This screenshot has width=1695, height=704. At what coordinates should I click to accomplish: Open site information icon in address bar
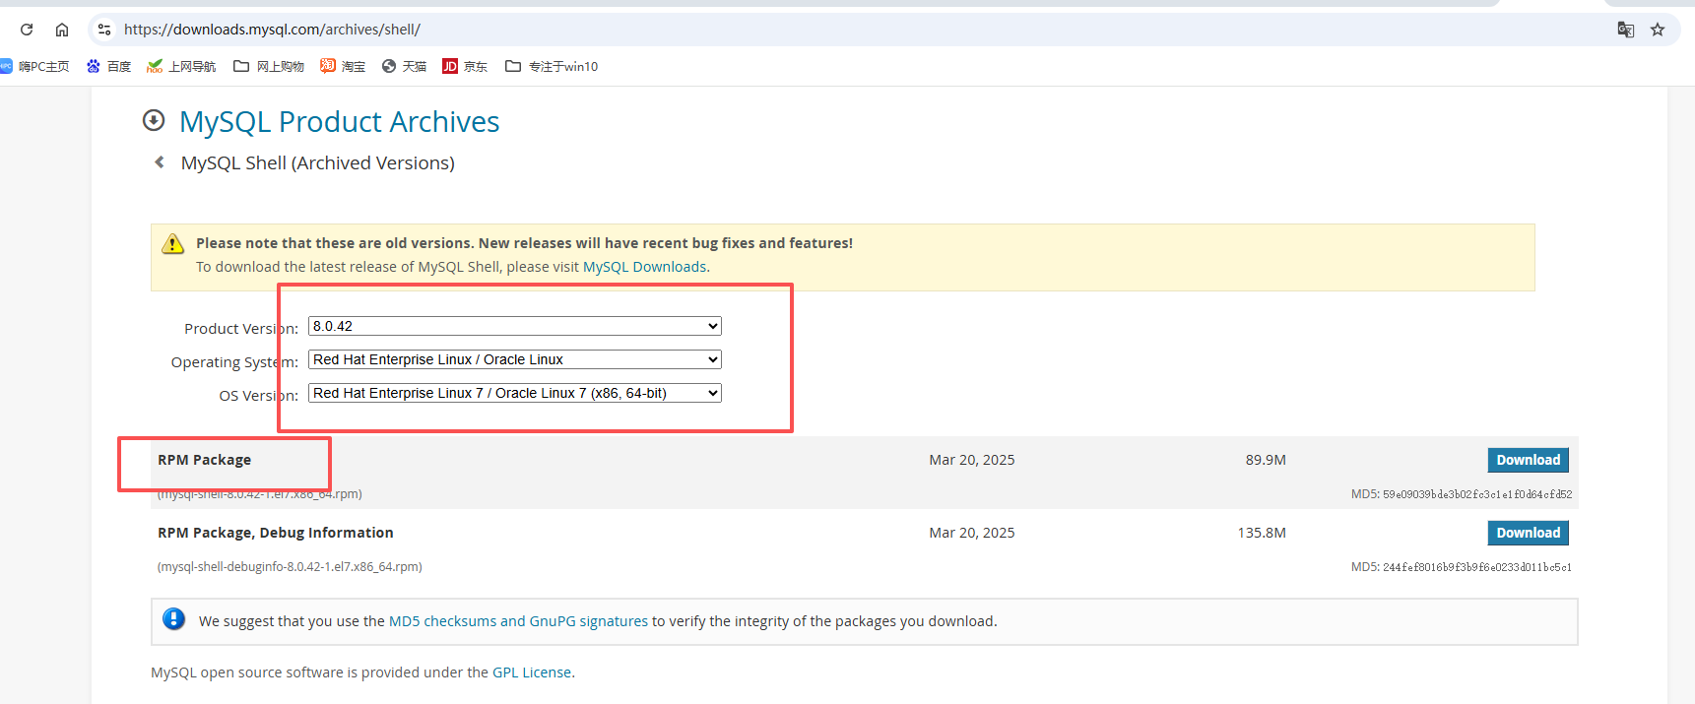click(104, 30)
